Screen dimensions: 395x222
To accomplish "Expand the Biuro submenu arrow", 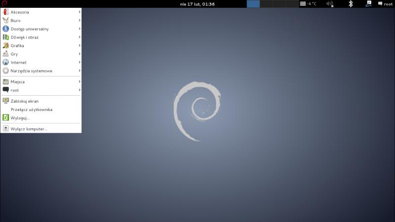I will click(79, 20).
